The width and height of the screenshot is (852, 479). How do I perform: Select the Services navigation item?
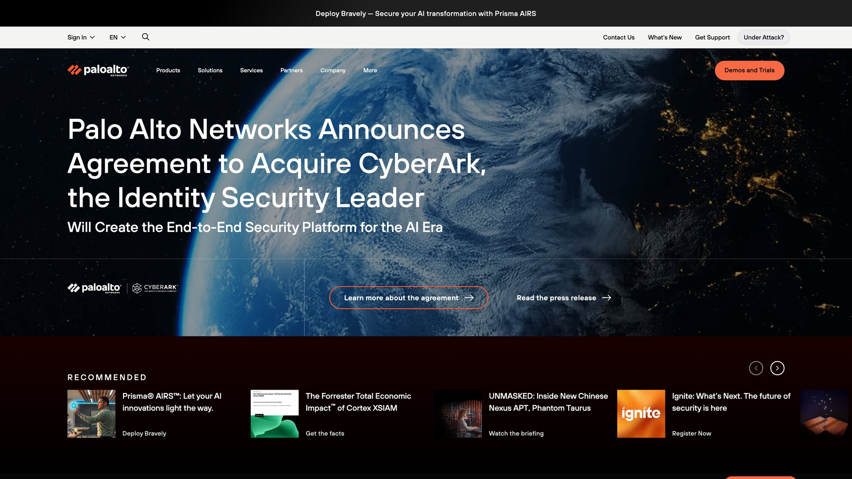pos(251,70)
